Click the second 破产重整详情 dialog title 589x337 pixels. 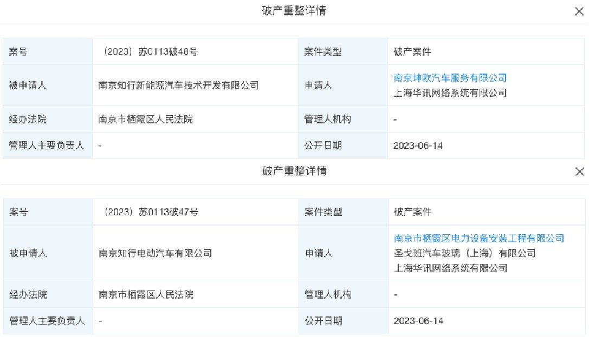(x=295, y=171)
